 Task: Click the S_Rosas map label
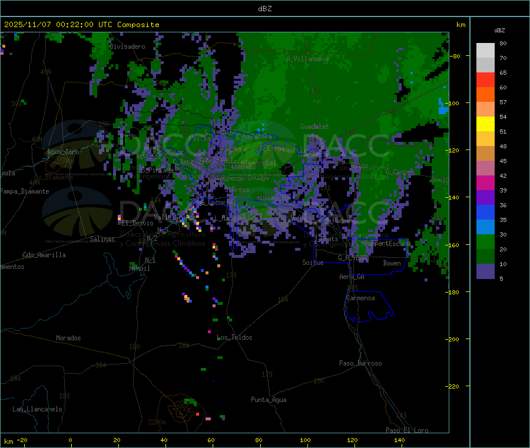(237, 190)
